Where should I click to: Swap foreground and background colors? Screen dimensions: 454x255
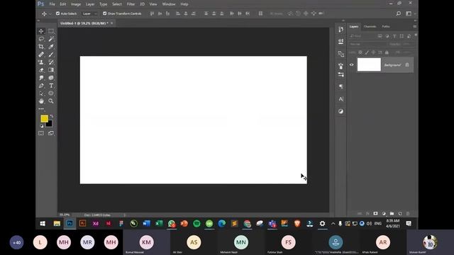(52, 116)
